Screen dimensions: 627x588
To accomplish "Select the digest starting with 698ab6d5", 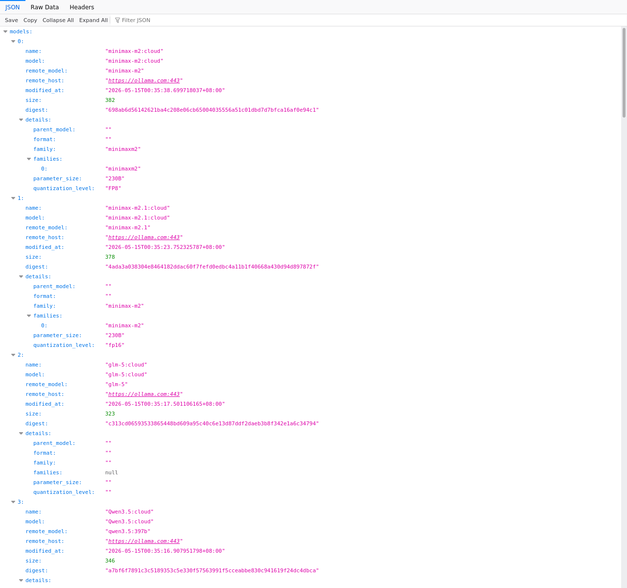I will pos(212,110).
